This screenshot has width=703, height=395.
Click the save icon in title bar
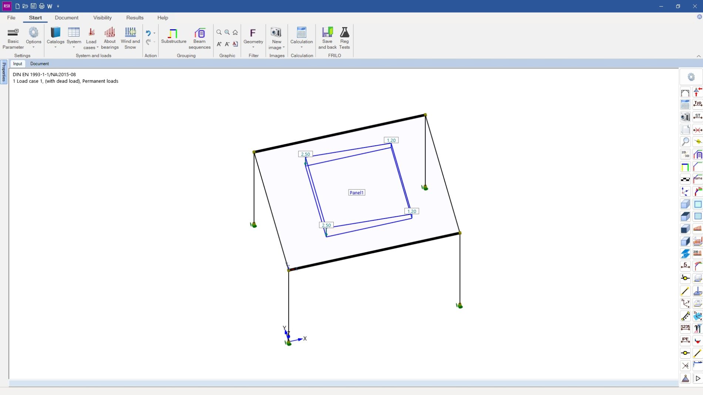pyautogui.click(x=33, y=6)
